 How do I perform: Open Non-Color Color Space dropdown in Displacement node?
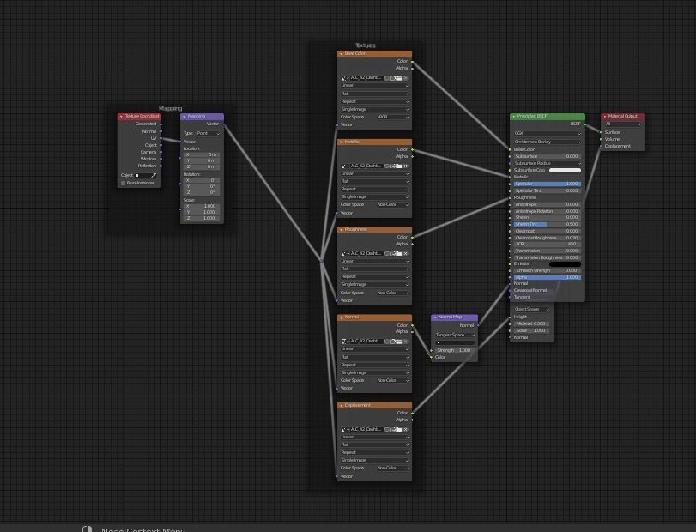393,469
